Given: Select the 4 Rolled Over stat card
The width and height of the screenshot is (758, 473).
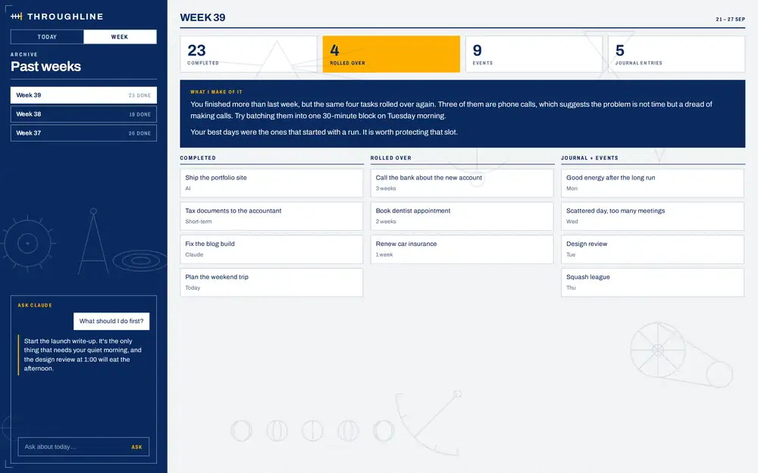Looking at the screenshot, I should [391, 54].
